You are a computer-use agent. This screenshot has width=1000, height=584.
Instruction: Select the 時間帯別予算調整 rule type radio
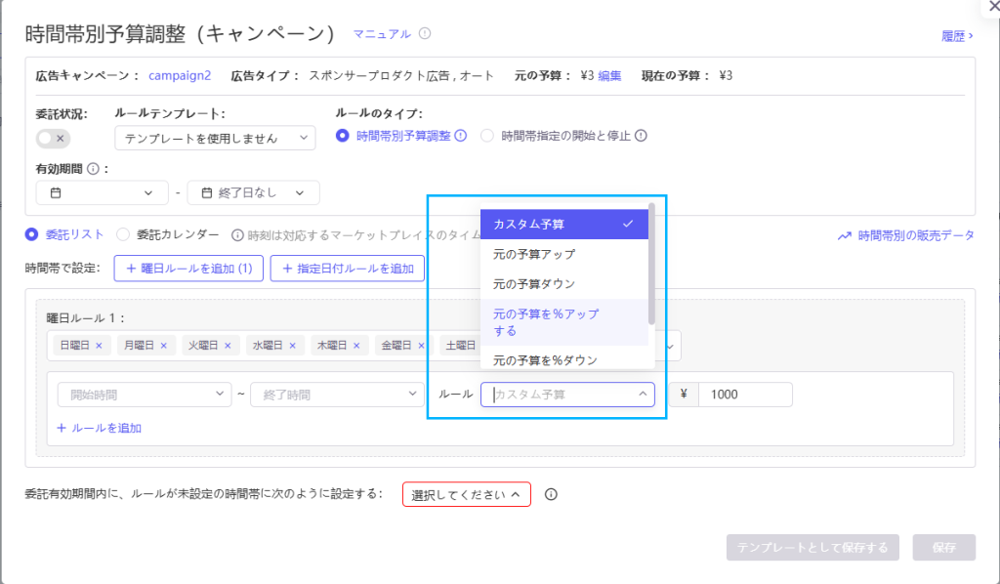343,136
